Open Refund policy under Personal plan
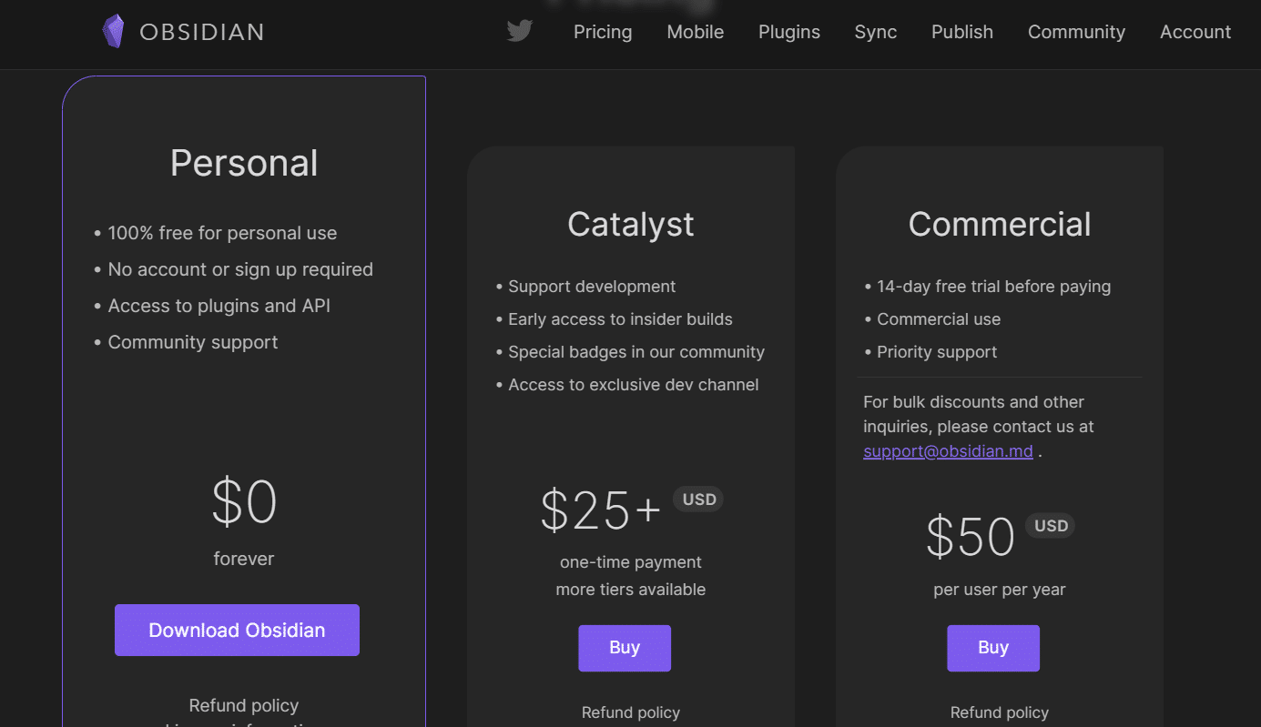 pyautogui.click(x=244, y=705)
